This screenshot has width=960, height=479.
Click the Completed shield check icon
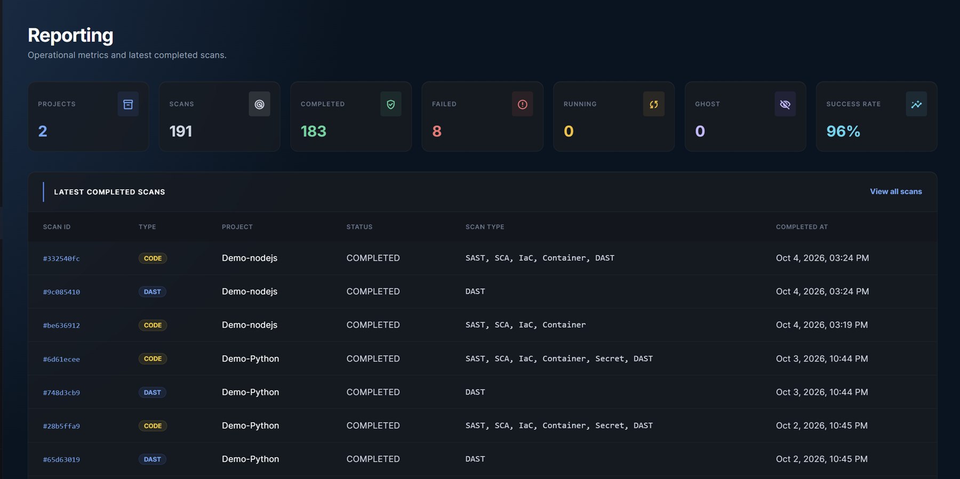[x=391, y=104]
